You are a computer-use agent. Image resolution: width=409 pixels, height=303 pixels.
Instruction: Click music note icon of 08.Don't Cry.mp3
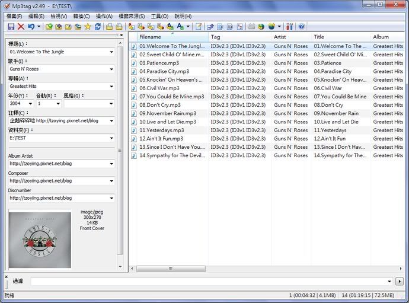click(134, 105)
